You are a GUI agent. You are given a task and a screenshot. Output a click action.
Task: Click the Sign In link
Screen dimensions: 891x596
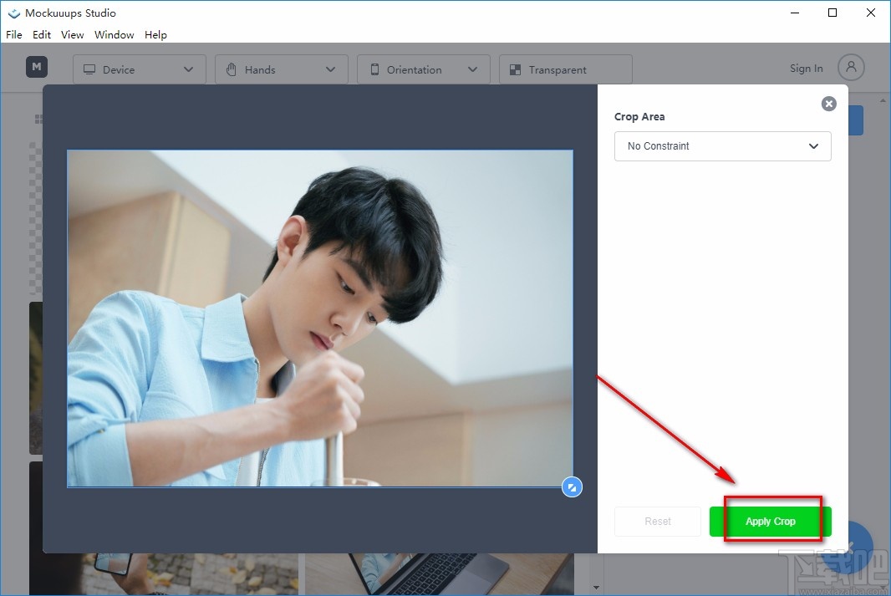pyautogui.click(x=805, y=68)
